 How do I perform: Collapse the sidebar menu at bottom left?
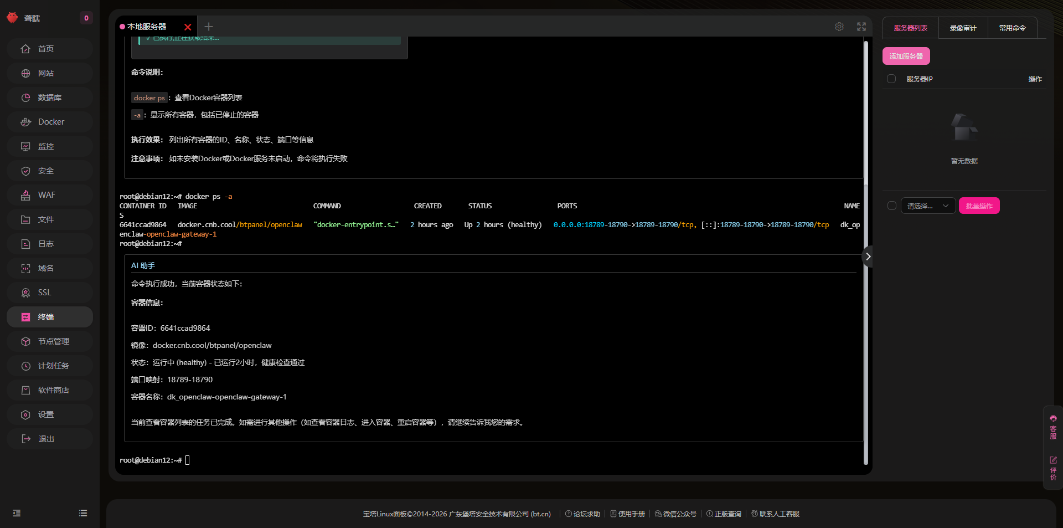pyautogui.click(x=17, y=513)
